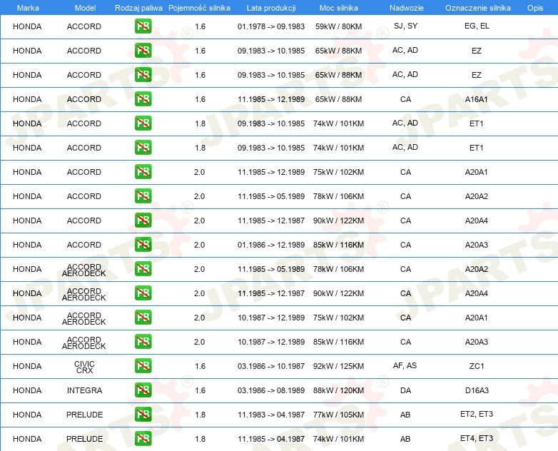The width and height of the screenshot is (558, 451).
Task: Click the fuel icon in the Accord Aerodeck A20A4 row
Action: pos(143,293)
